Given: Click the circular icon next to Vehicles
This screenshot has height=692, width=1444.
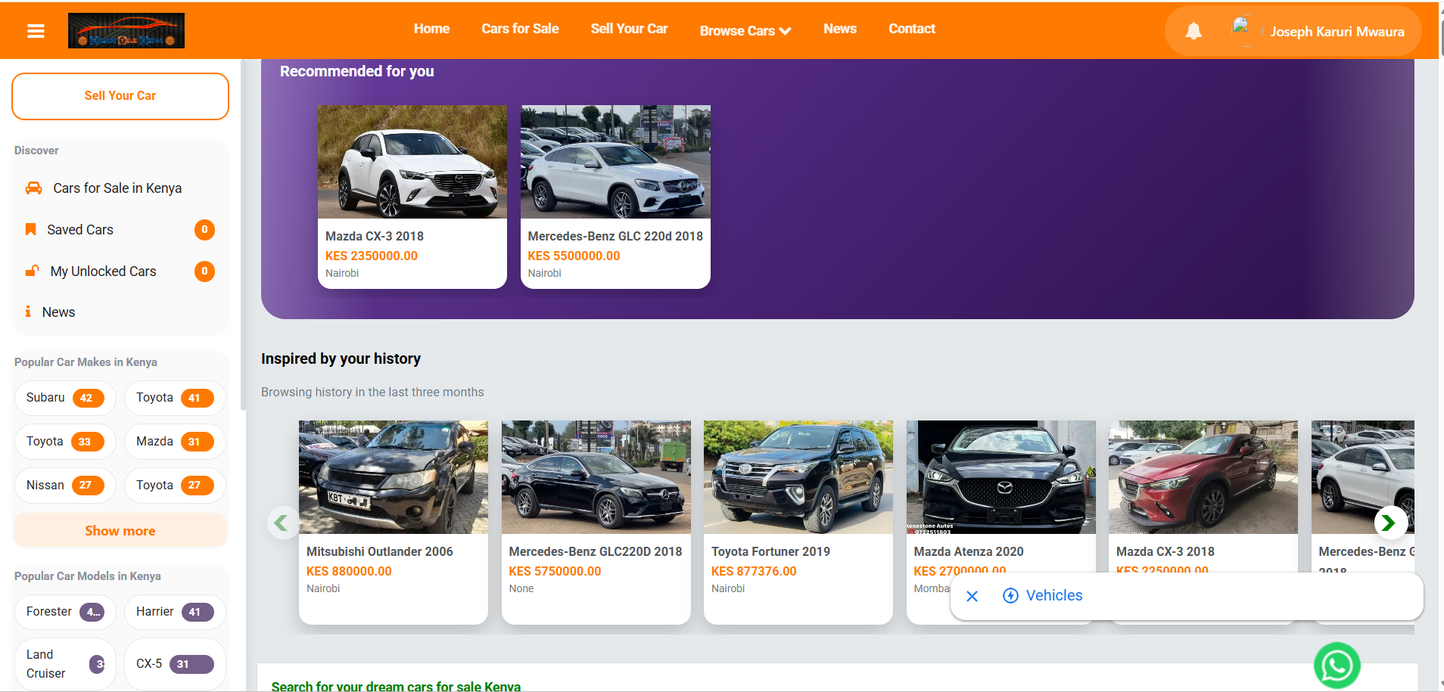Looking at the screenshot, I should (1010, 596).
